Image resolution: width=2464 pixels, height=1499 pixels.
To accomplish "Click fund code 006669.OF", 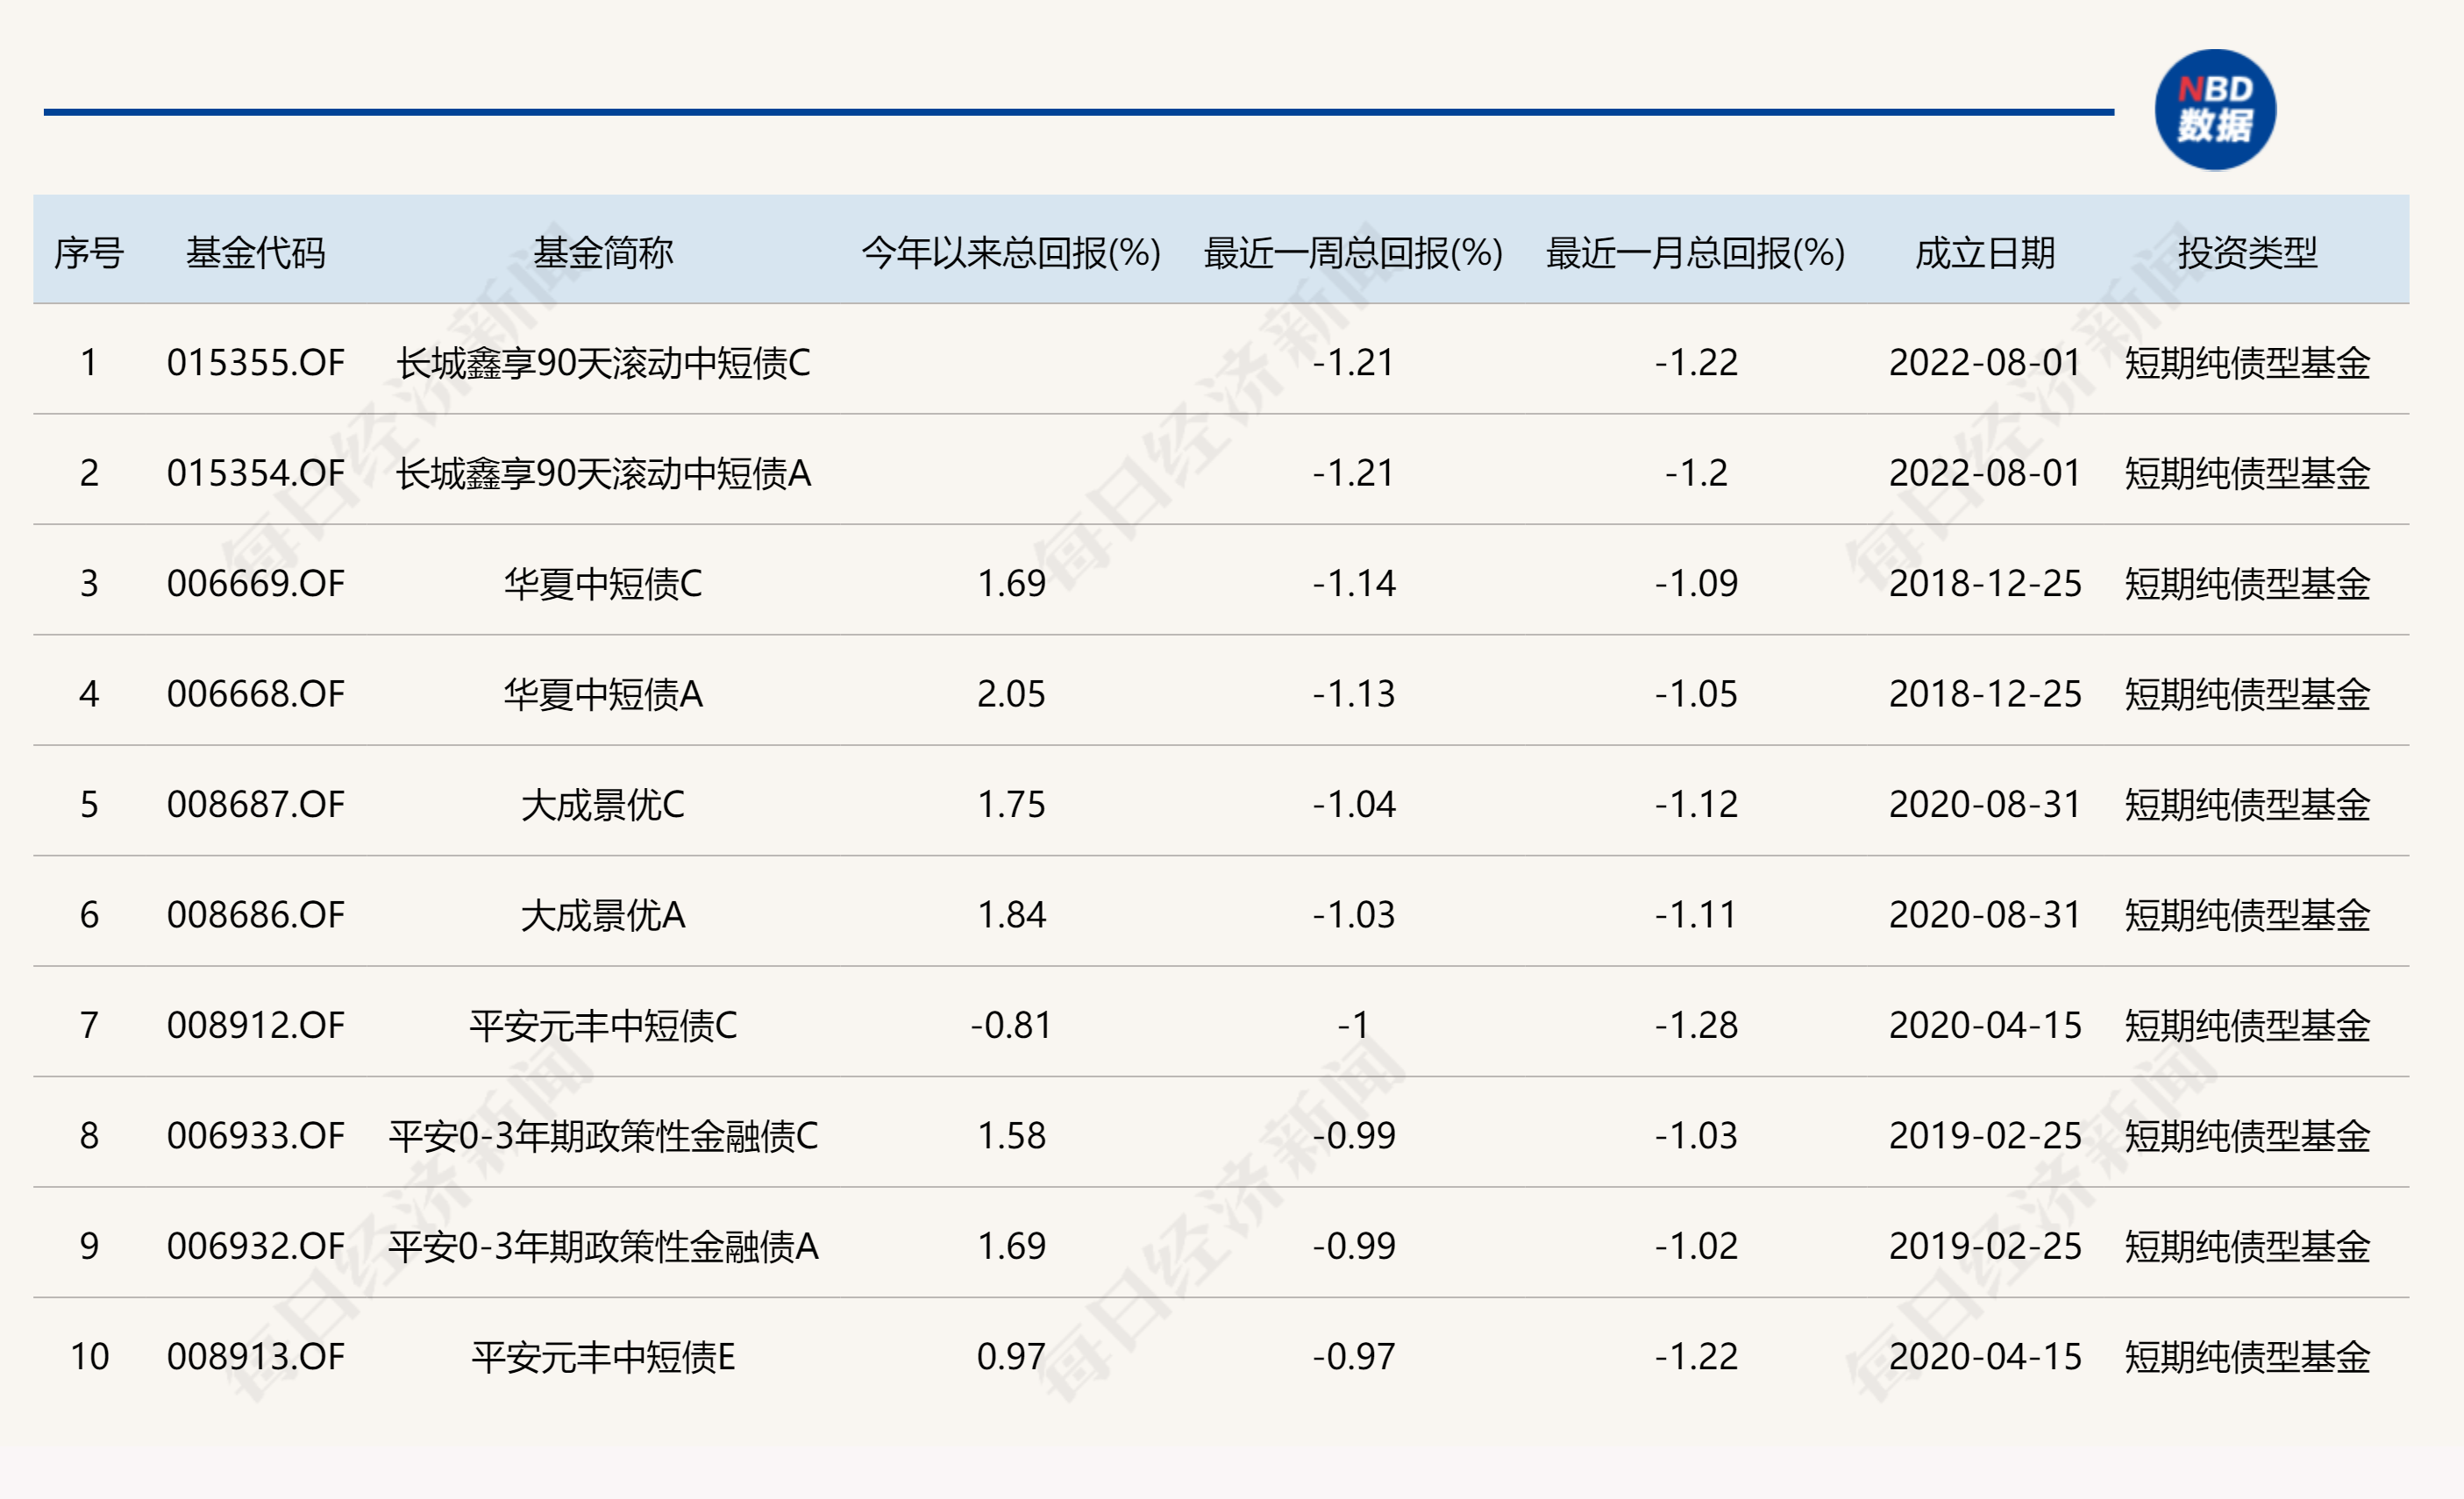I will (x=256, y=584).
